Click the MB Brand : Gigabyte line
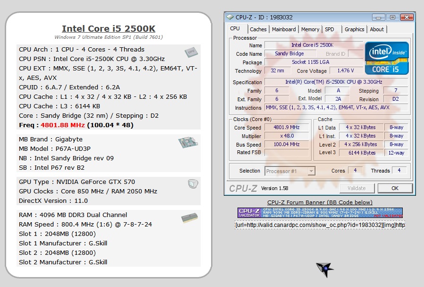This screenshot has height=287, width=424. pyautogui.click(x=51, y=139)
